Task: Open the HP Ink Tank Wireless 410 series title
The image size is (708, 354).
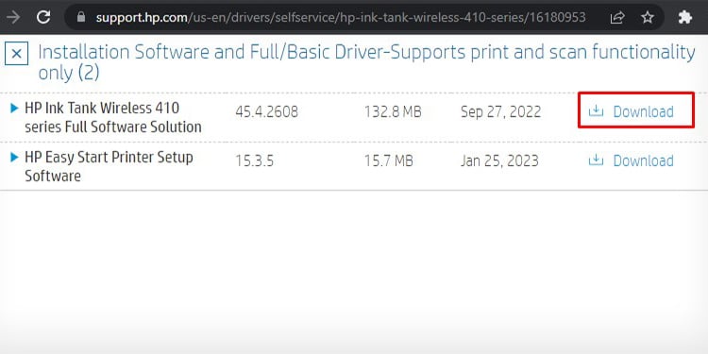Action: [x=113, y=117]
